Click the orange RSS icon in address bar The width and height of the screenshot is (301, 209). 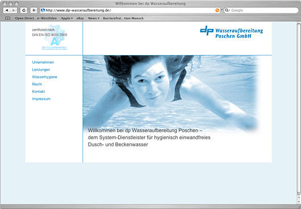(217, 10)
